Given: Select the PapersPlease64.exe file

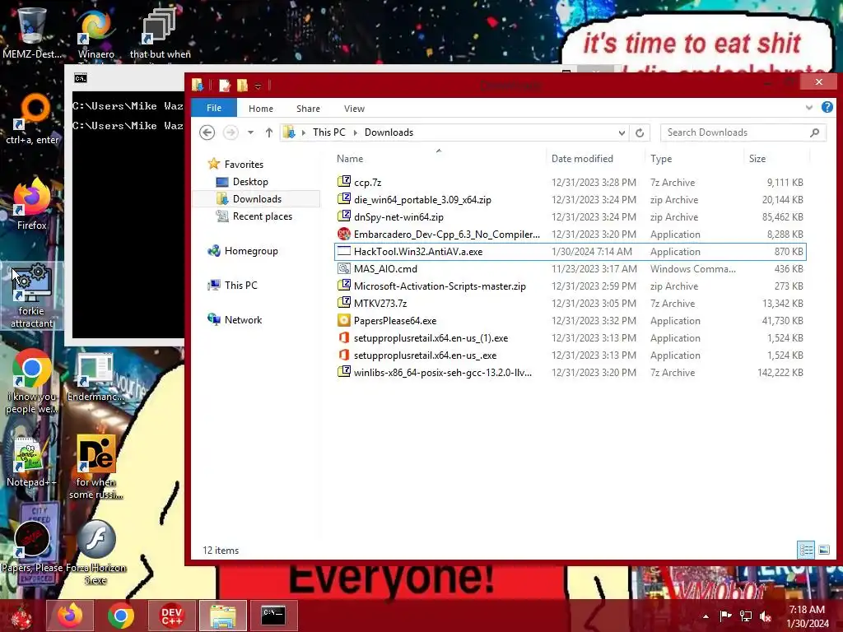Looking at the screenshot, I should pos(570,321).
